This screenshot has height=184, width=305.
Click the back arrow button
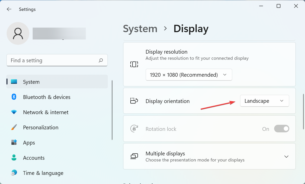click(x=9, y=9)
